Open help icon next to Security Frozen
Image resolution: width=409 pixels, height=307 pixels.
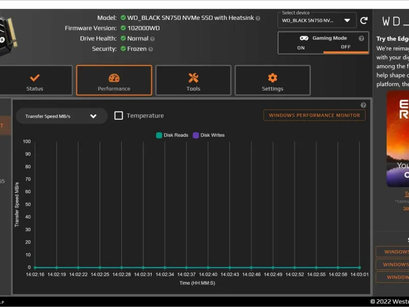150,49
